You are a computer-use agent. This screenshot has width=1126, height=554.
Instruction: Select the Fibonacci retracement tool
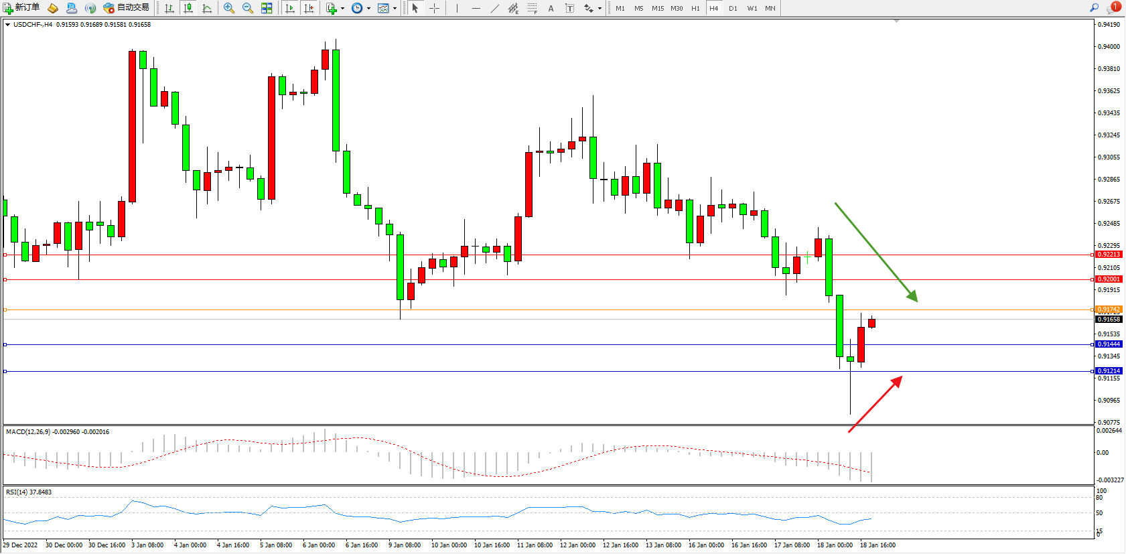532,8
